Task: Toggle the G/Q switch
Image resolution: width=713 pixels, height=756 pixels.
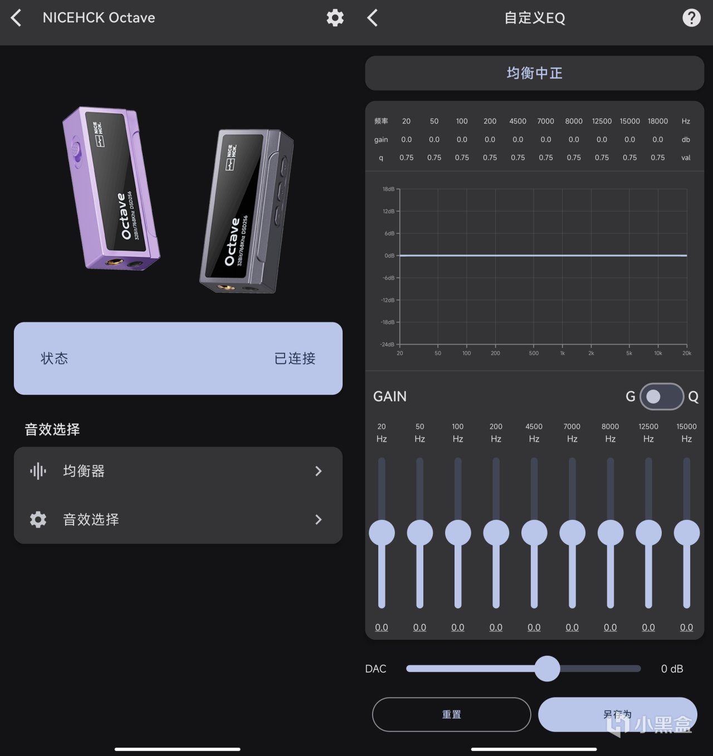Action: (x=662, y=396)
